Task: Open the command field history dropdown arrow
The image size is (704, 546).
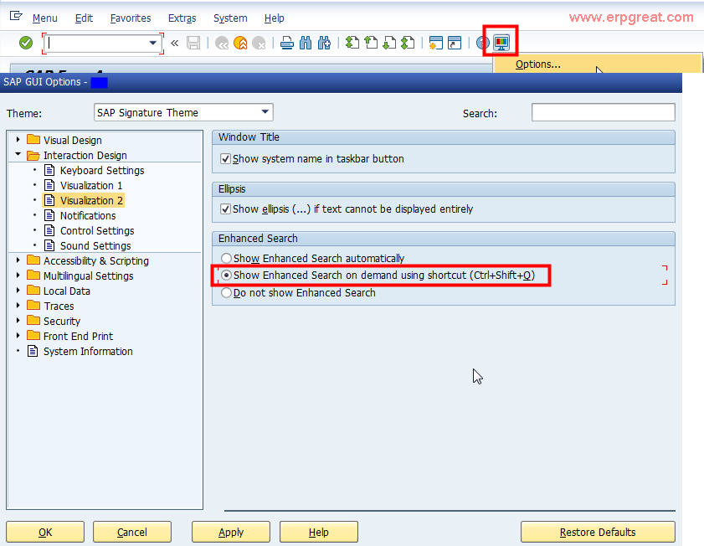Action: (x=152, y=43)
